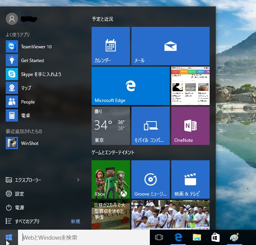Open エクスプローラー from the Start menu
Image resolution: width=256 pixels, height=245 pixels.
(28, 180)
